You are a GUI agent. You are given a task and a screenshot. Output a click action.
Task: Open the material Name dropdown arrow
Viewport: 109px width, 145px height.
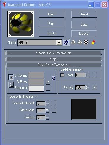pyautogui.click(x=59, y=43)
